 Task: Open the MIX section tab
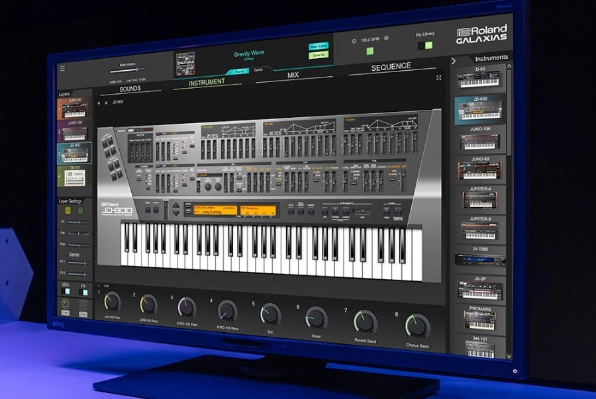click(293, 75)
